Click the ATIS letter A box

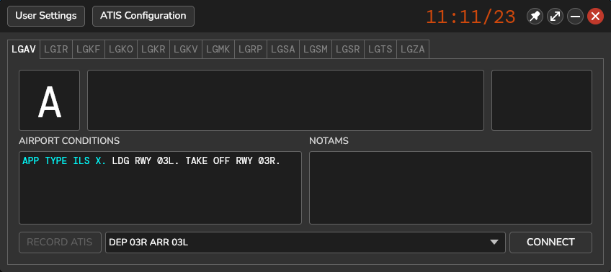pyautogui.click(x=50, y=101)
